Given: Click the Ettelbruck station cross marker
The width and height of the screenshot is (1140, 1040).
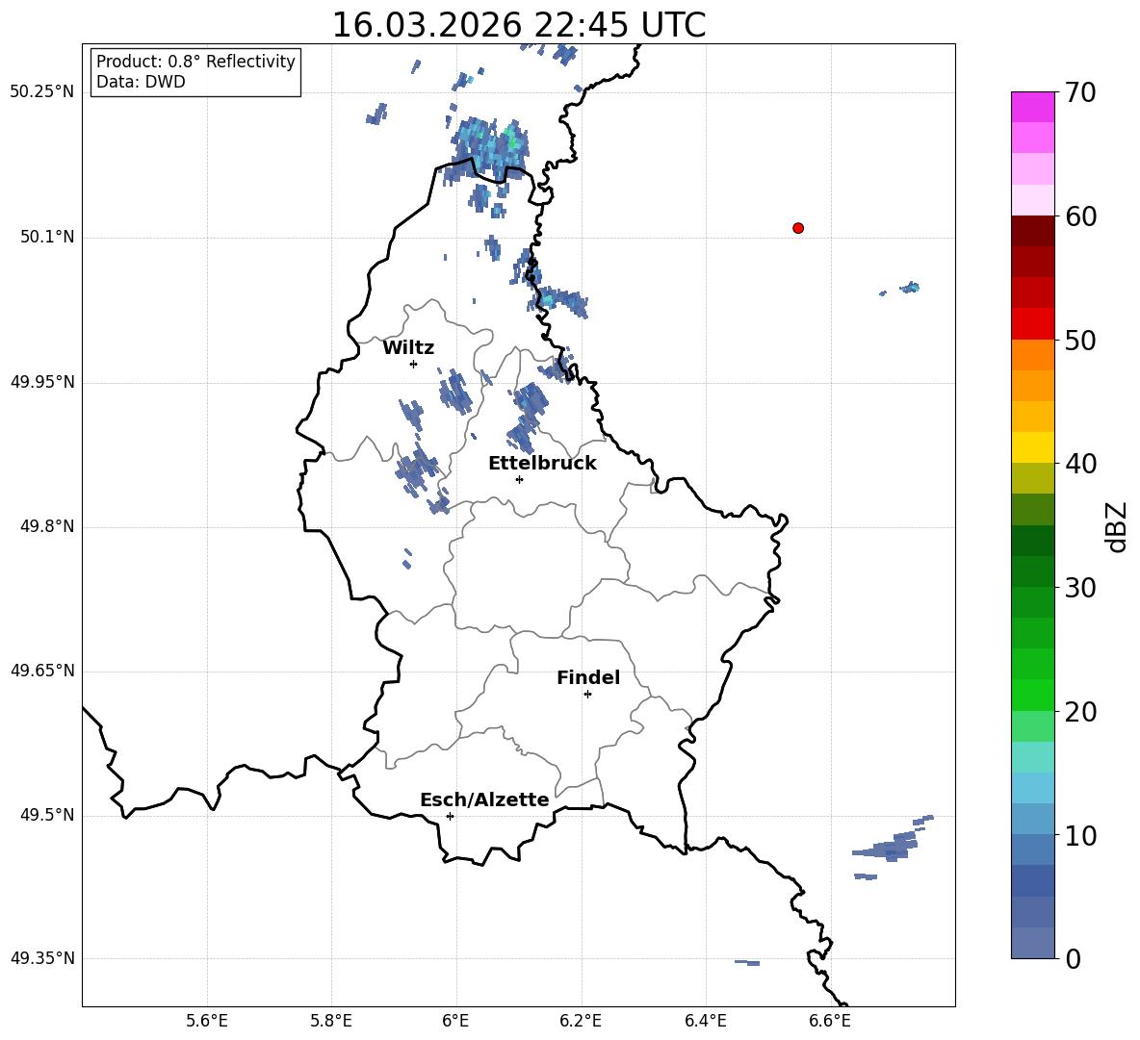Looking at the screenshot, I should pyautogui.click(x=519, y=479).
